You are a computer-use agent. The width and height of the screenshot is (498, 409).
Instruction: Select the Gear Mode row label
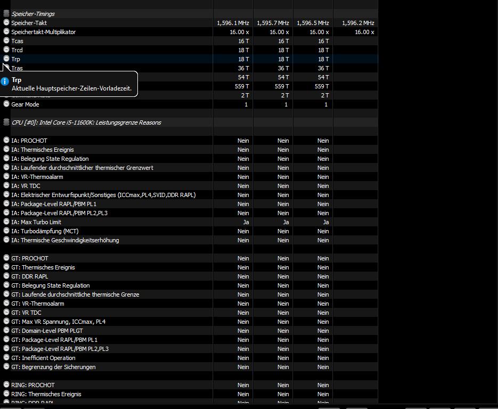tap(25, 104)
